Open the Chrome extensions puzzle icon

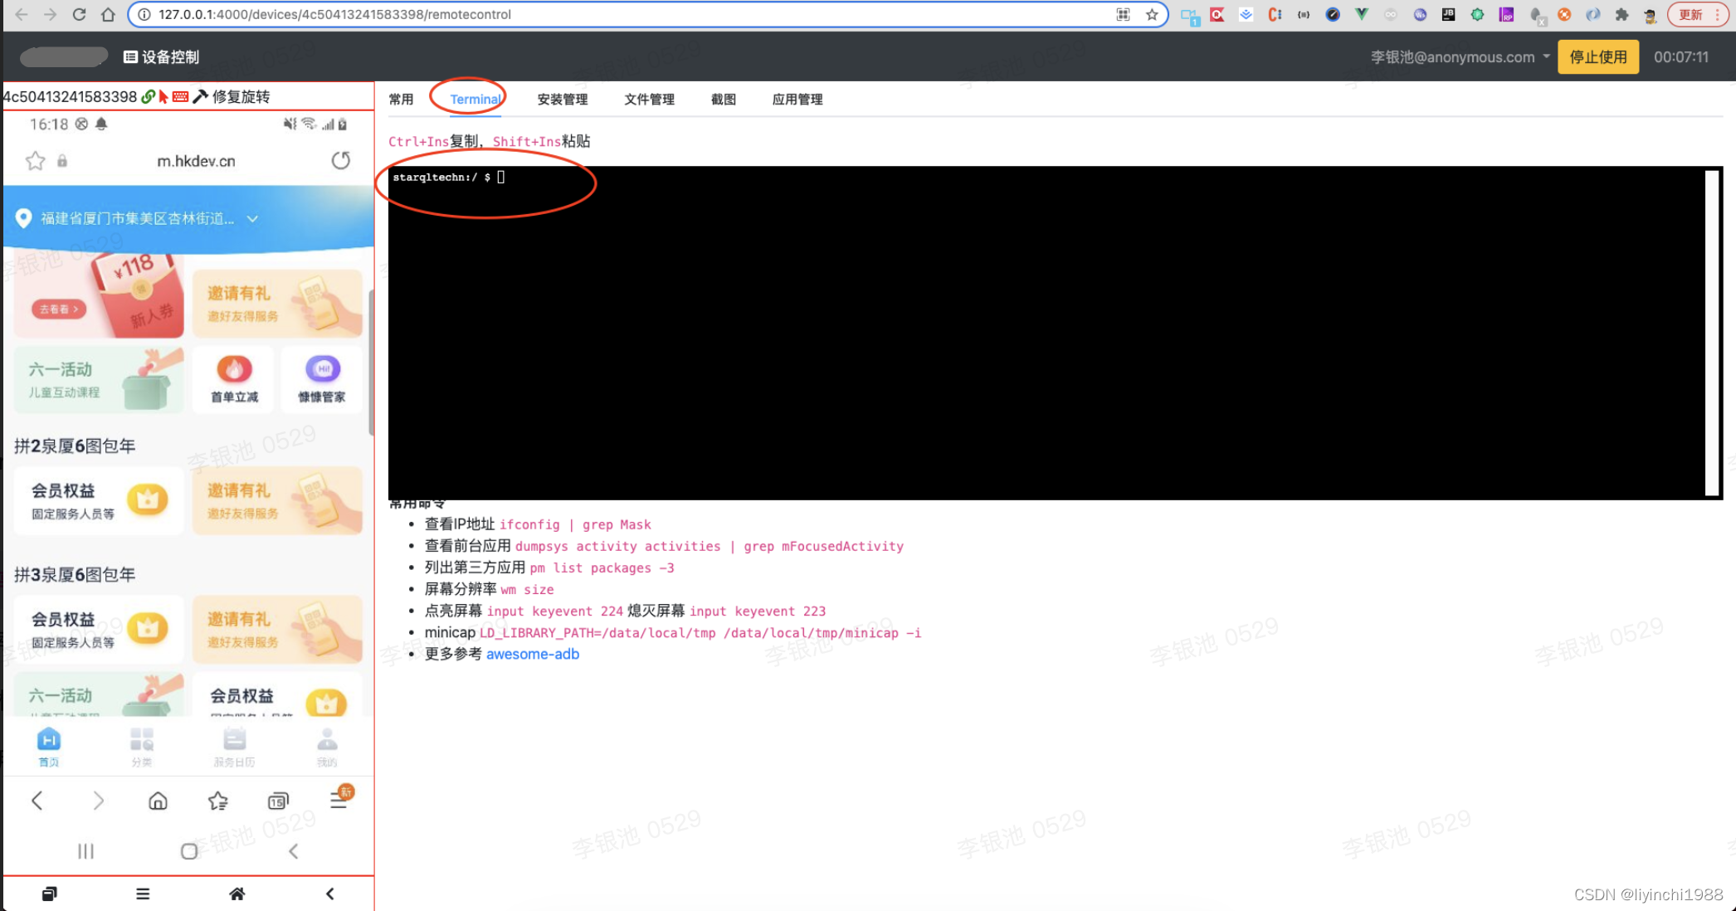pyautogui.click(x=1621, y=14)
